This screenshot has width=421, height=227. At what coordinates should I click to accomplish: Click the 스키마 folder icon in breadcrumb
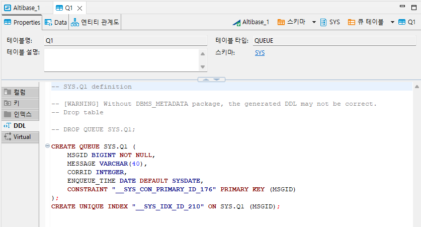281,22
